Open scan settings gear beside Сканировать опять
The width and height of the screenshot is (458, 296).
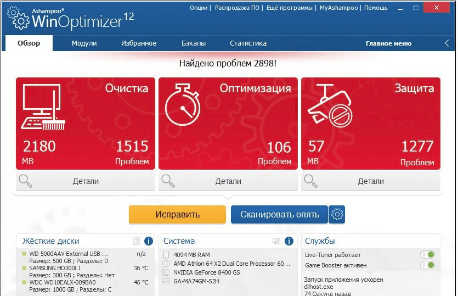click(x=337, y=214)
